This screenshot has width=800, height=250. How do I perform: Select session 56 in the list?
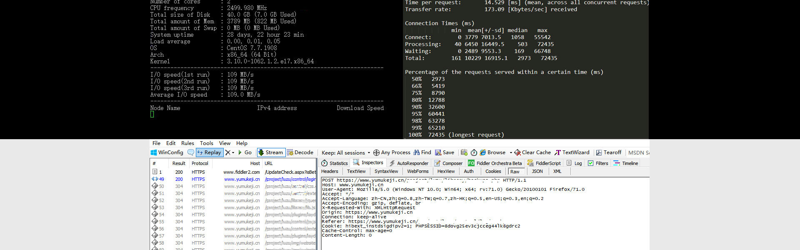(x=233, y=229)
